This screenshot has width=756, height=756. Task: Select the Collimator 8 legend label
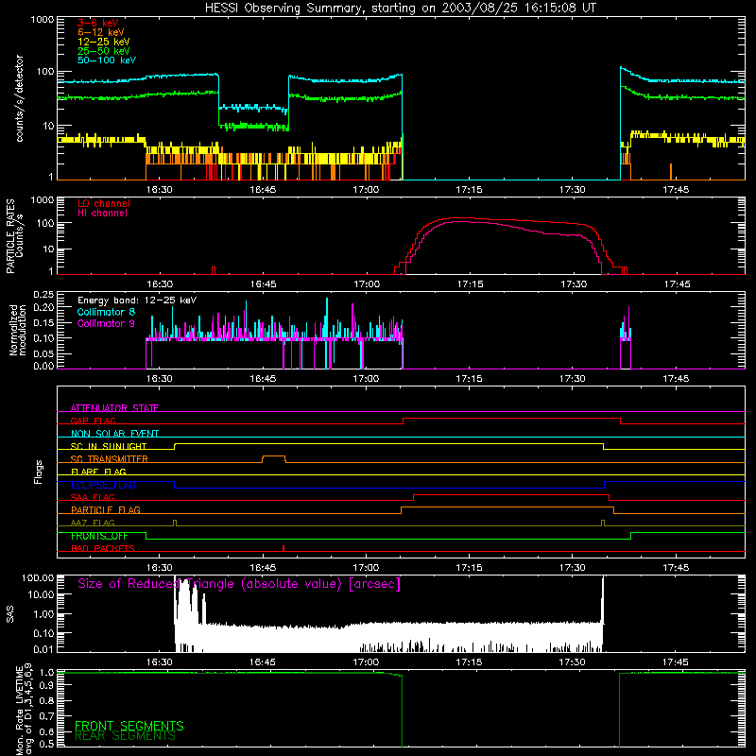tap(106, 312)
